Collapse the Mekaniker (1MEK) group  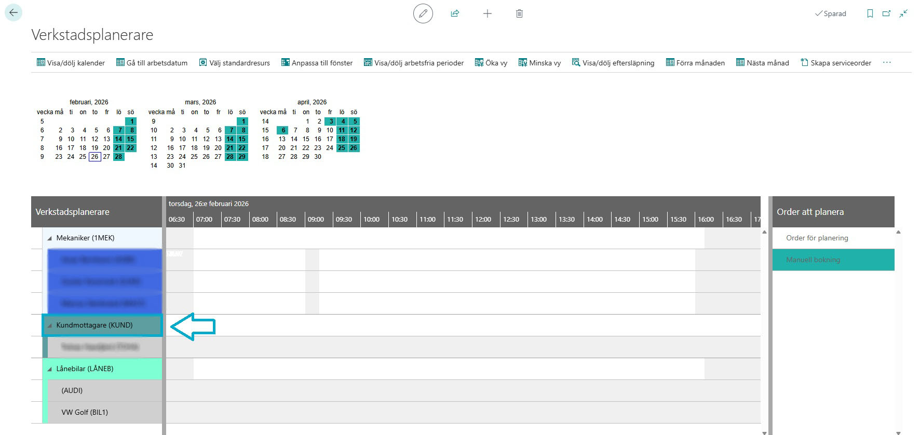tap(50, 238)
